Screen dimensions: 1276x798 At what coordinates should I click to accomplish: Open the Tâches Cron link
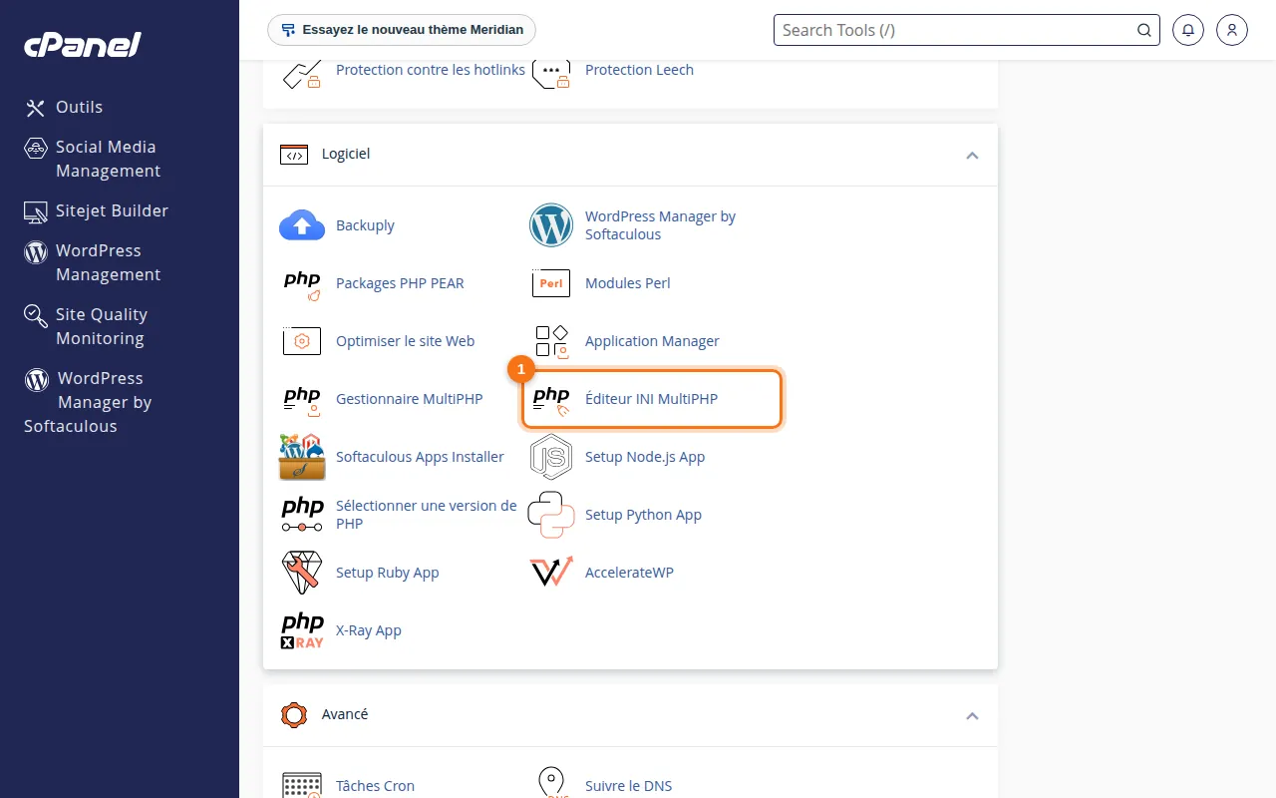click(375, 786)
